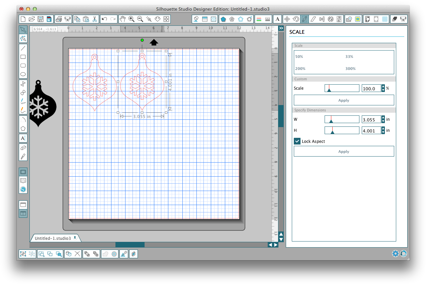Click the Text tool in left toolbar
Viewport: 426px width, 284px height.
pyautogui.click(x=23, y=138)
